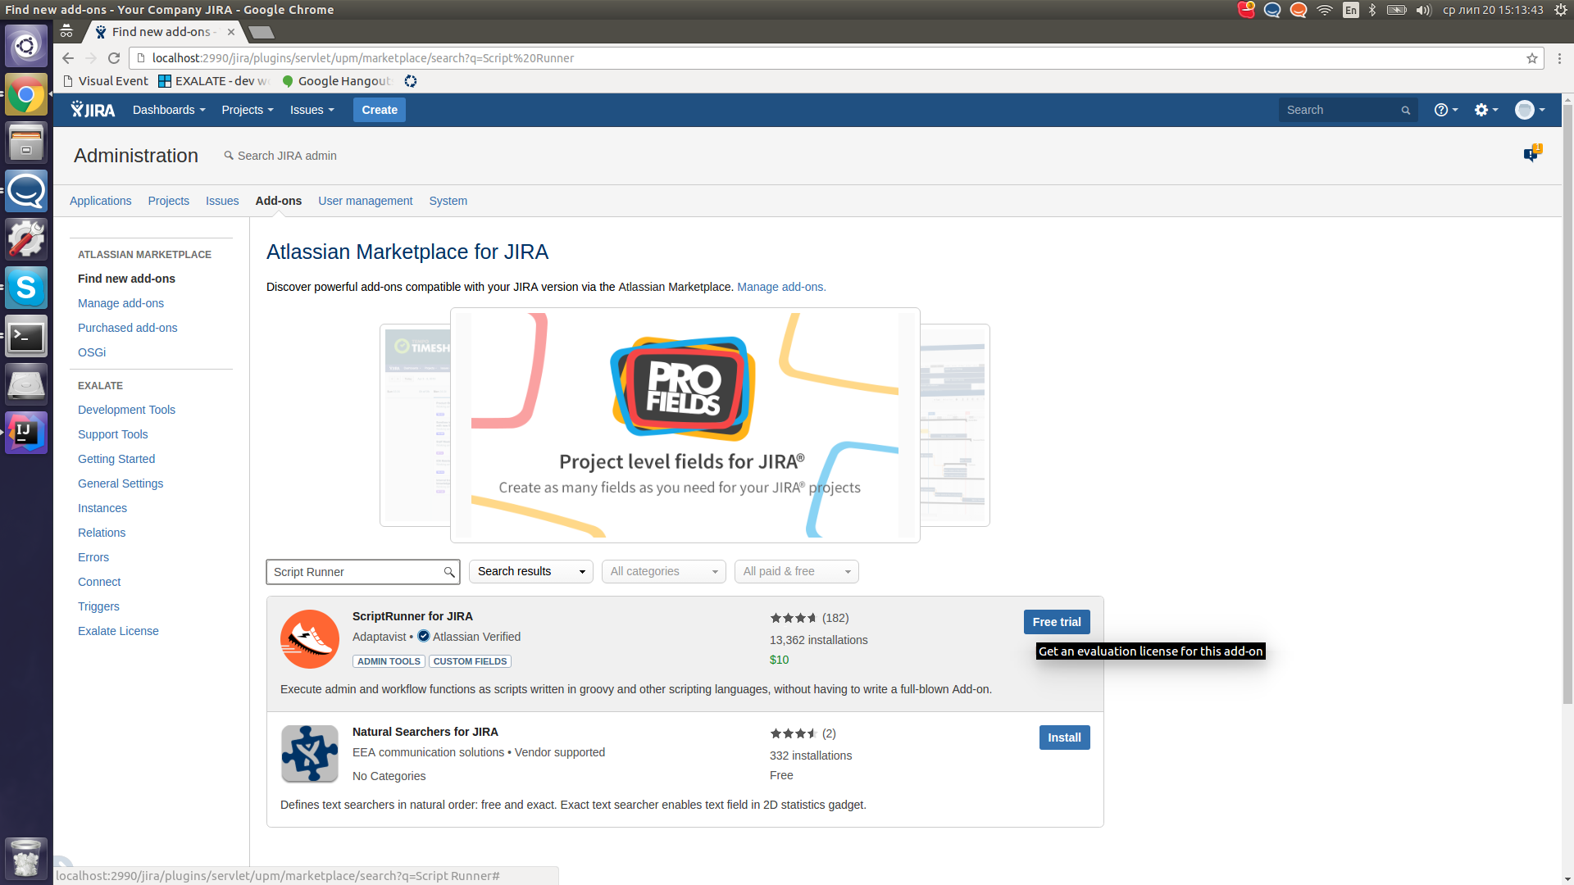Open the All paid & free dropdown
This screenshot has width=1574, height=885.
coord(796,571)
